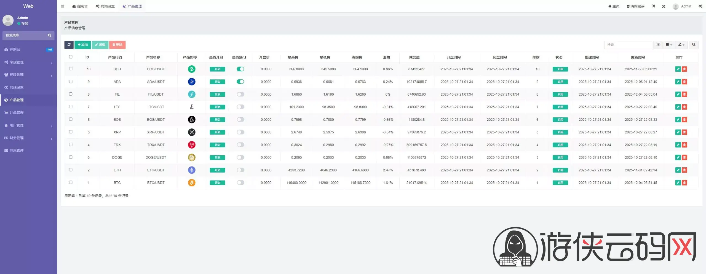
Task: Click the refresh table button
Action: 69,45
